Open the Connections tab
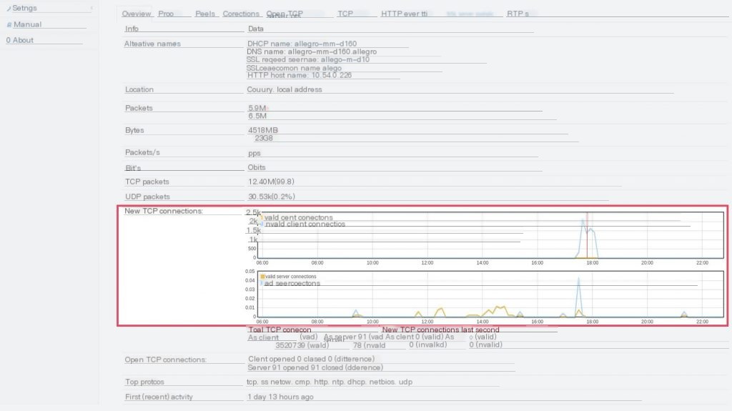The height and width of the screenshot is (411, 732). (241, 14)
